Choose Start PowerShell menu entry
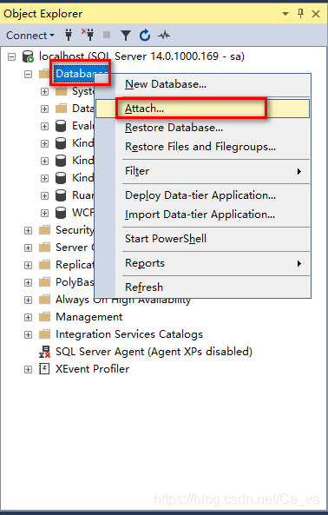Viewport: 328px width, 515px height. pos(202,239)
